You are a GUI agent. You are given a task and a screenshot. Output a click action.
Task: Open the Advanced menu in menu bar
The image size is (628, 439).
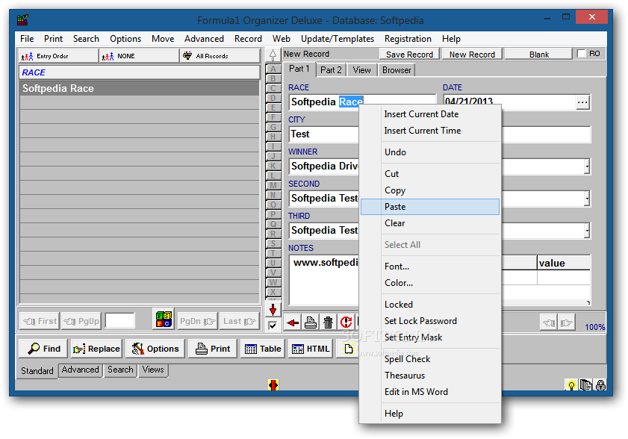pyautogui.click(x=204, y=39)
